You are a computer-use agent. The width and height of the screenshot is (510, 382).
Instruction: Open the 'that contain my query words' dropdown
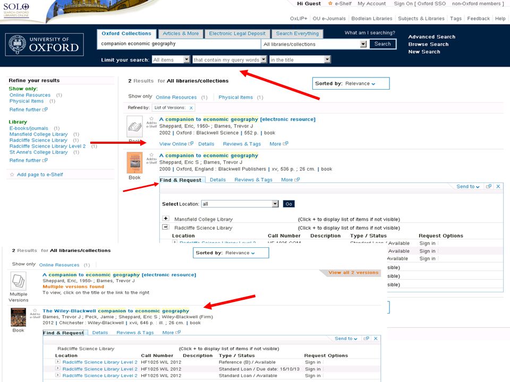point(263,59)
